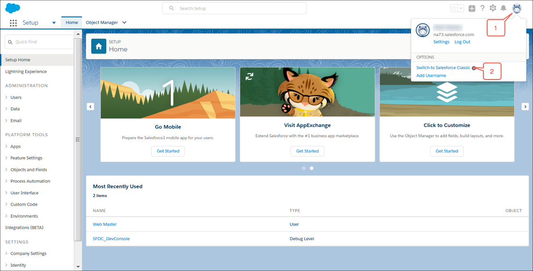
Task: Expand the Company Settings node
Action: pyautogui.click(x=7, y=253)
